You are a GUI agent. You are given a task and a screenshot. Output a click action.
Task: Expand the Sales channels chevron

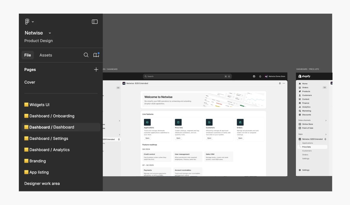point(326,121)
